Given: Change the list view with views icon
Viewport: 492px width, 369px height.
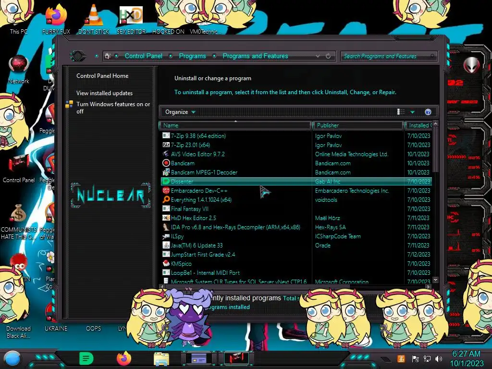Looking at the screenshot, I should [x=401, y=112].
